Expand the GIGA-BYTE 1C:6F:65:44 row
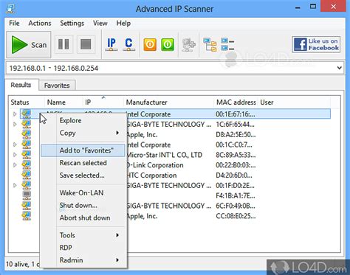The image size is (350, 275). (15, 125)
